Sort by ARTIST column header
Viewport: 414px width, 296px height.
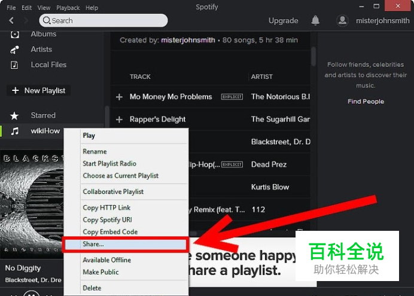(x=261, y=77)
